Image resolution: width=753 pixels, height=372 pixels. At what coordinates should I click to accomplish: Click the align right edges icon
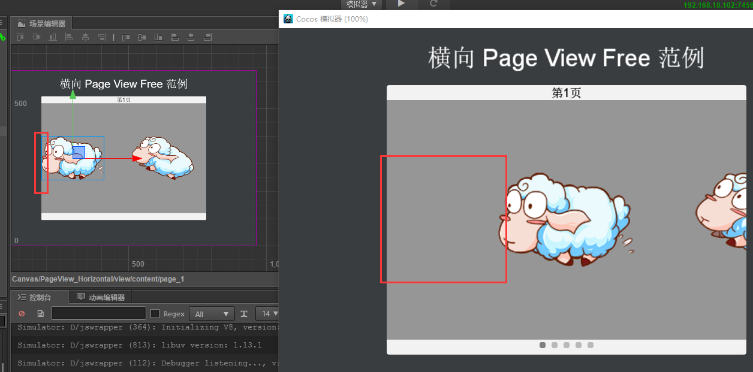click(101, 37)
